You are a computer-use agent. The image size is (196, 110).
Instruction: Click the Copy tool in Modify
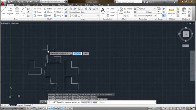click(37, 12)
